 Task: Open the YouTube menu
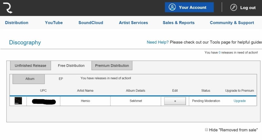[x=54, y=23]
